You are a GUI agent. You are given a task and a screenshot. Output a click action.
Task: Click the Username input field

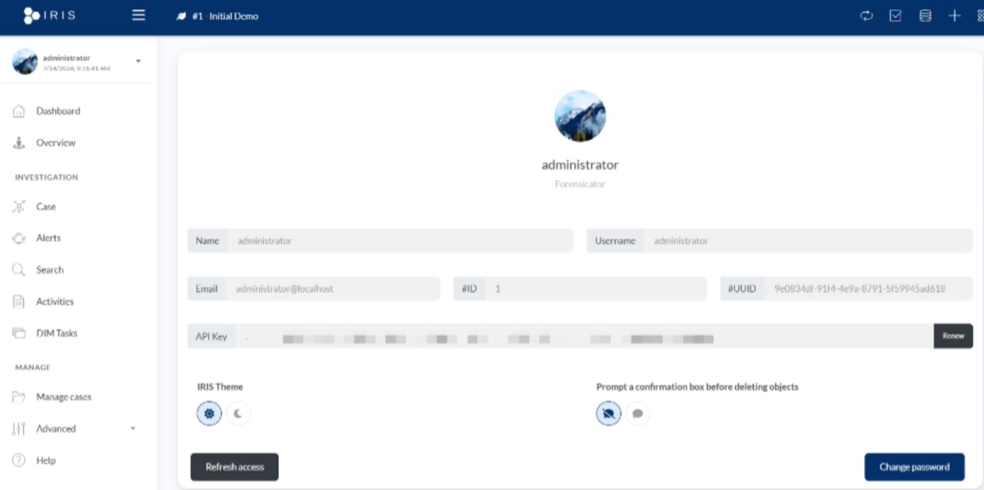point(808,241)
